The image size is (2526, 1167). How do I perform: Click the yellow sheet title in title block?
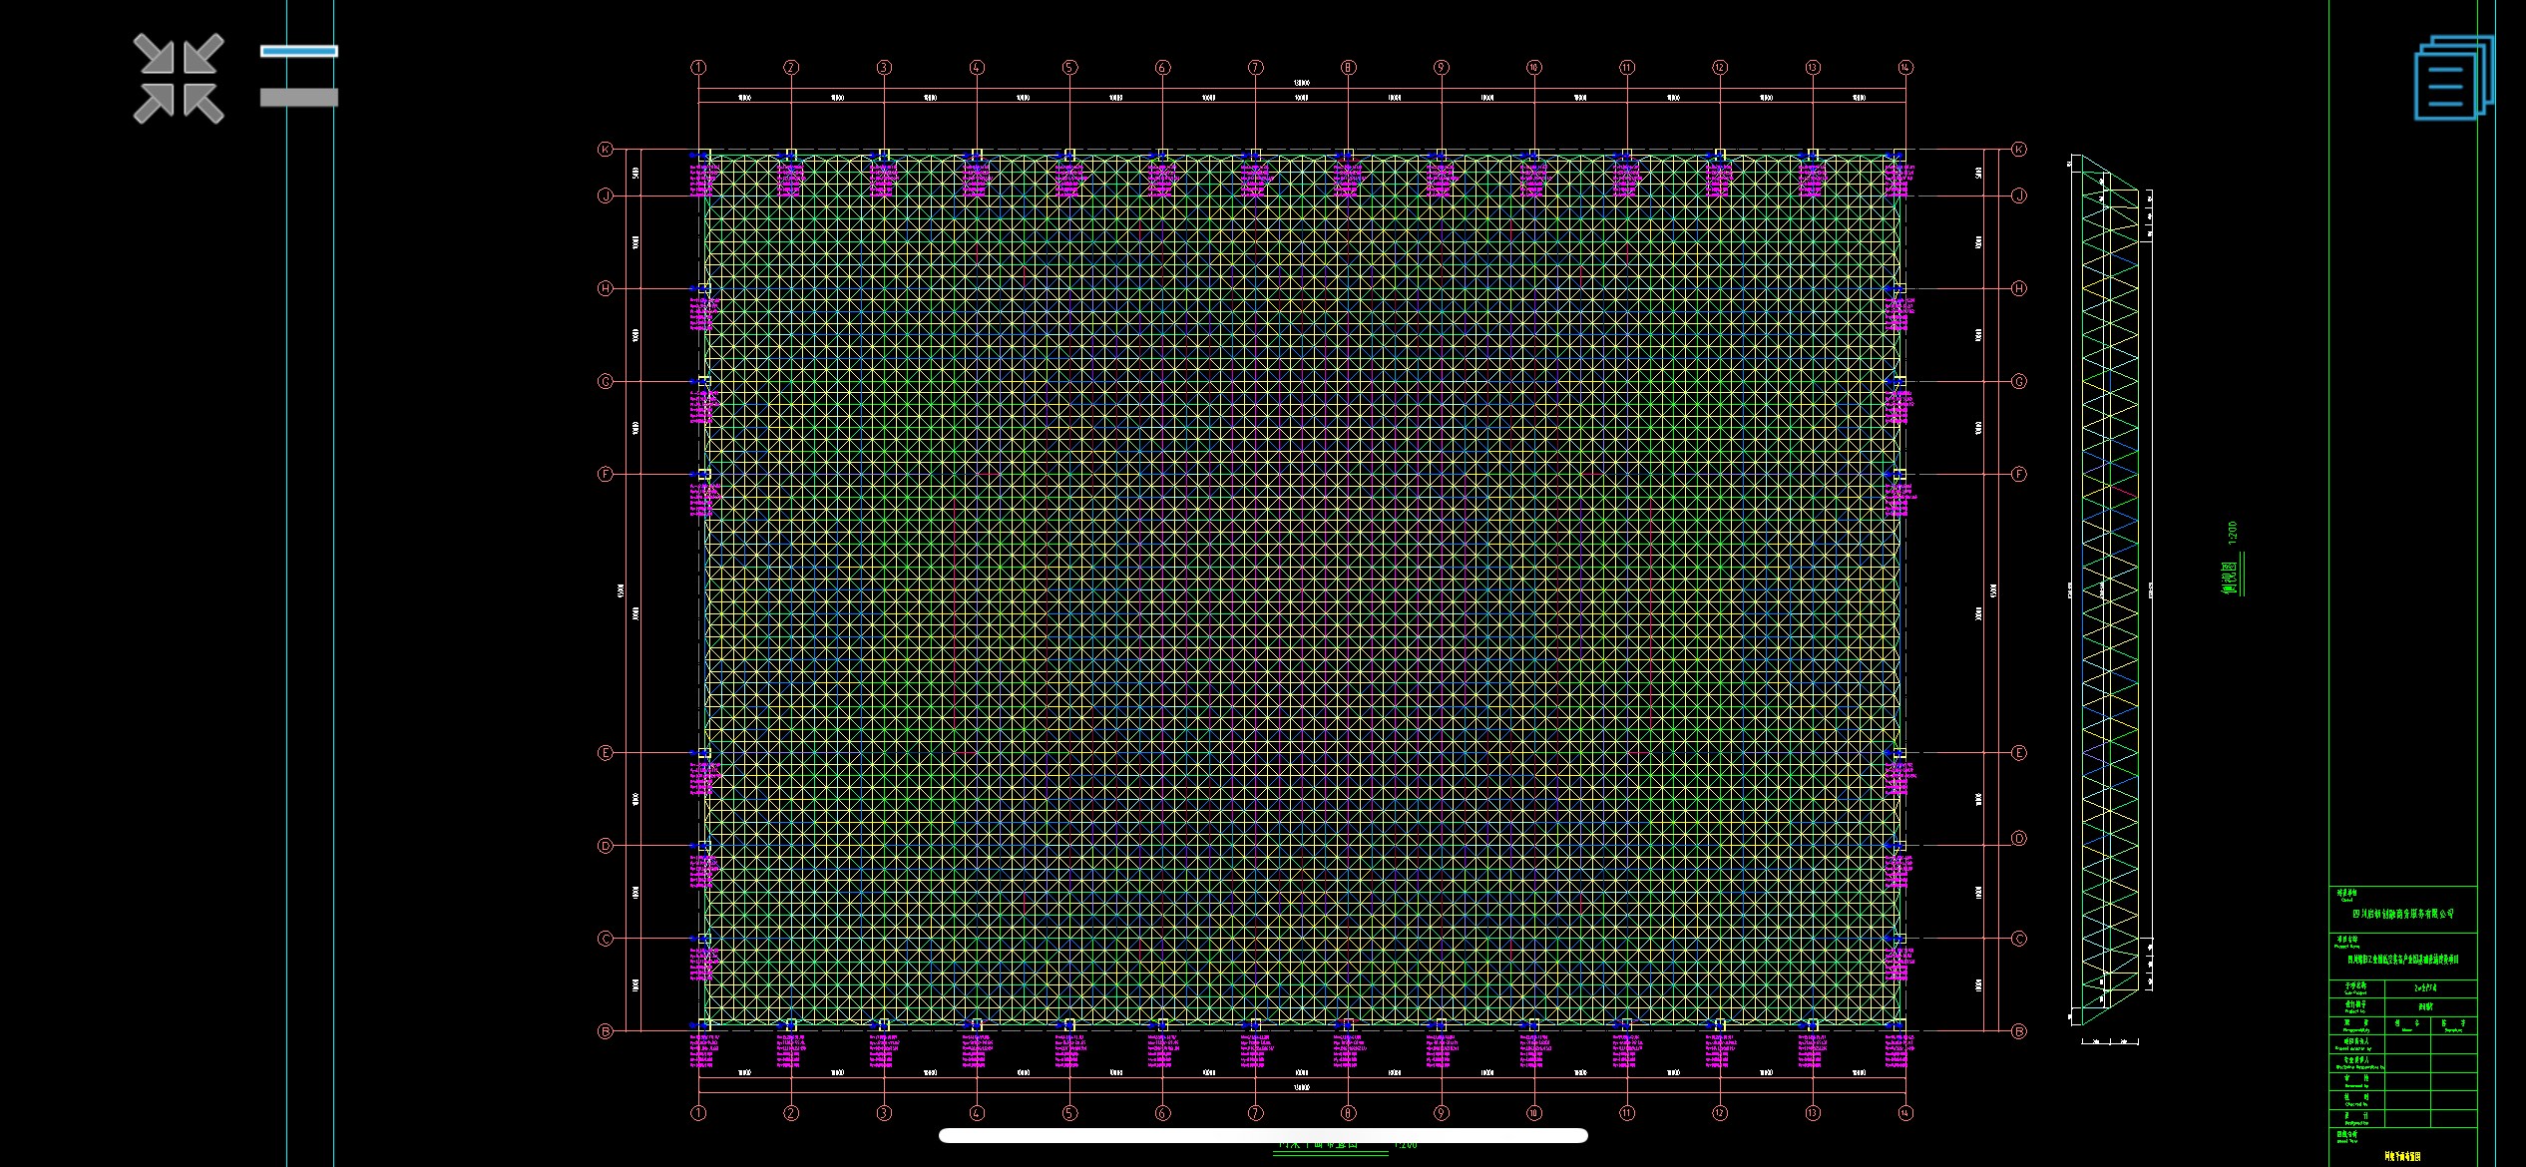[2402, 1157]
